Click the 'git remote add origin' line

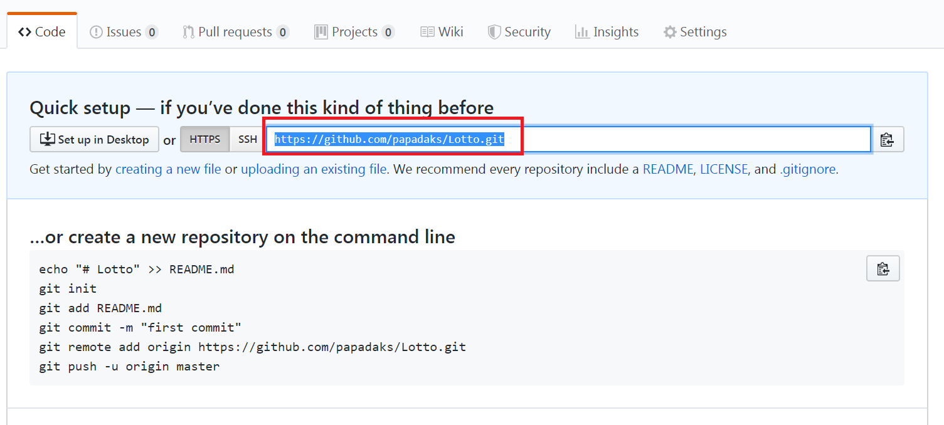click(252, 347)
